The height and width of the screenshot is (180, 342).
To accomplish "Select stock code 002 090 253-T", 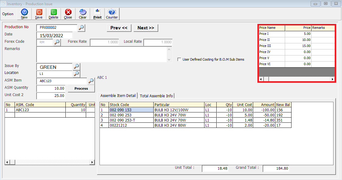I will [131, 120].
